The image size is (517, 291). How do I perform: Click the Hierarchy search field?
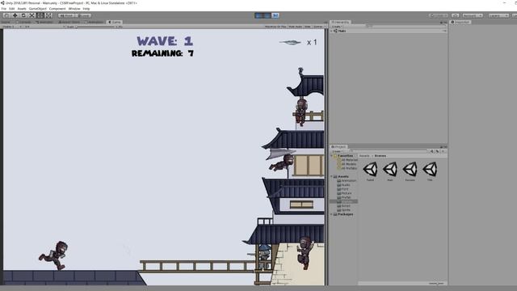coord(406,27)
